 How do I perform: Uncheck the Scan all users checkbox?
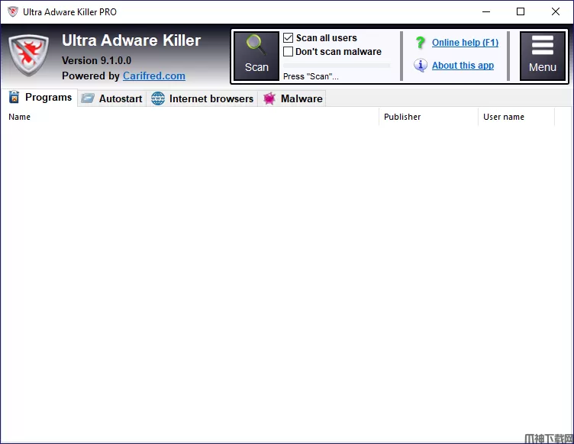pyautogui.click(x=288, y=37)
